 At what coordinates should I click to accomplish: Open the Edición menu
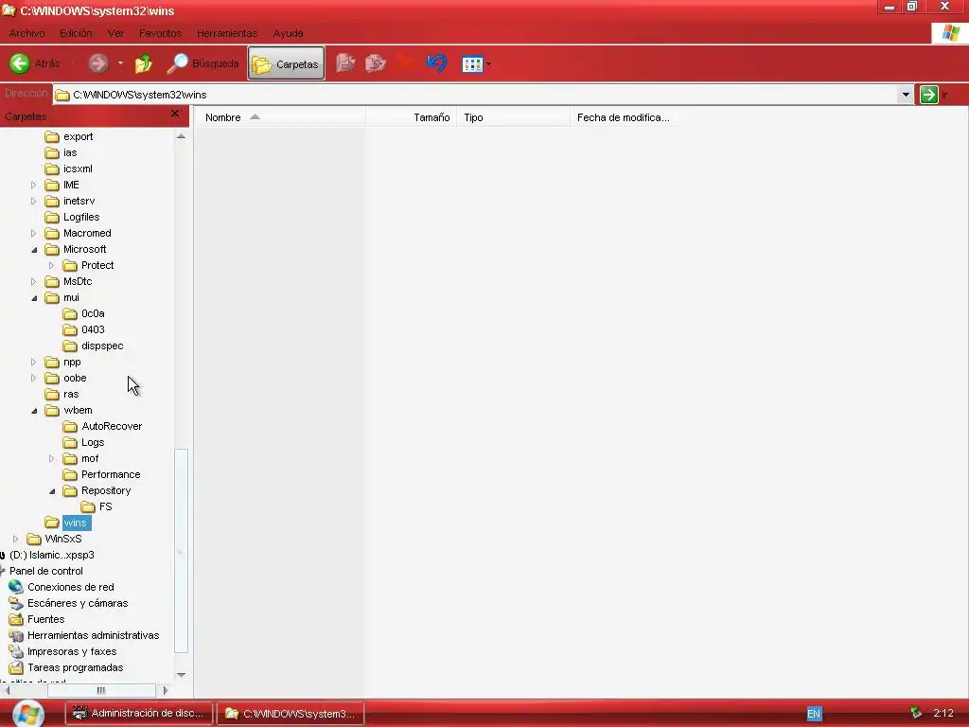point(76,33)
